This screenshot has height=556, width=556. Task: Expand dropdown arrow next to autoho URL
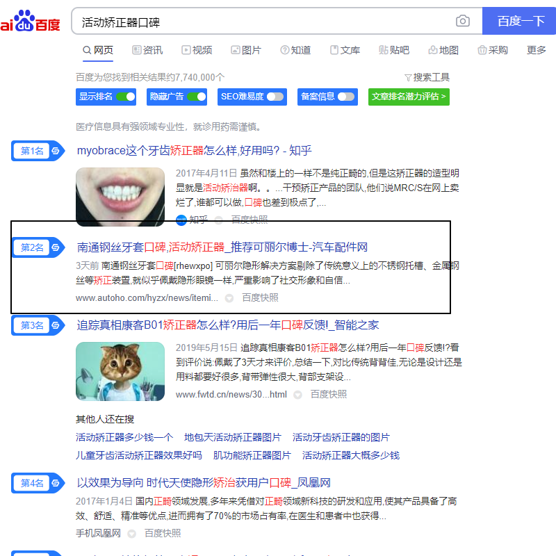click(x=229, y=298)
